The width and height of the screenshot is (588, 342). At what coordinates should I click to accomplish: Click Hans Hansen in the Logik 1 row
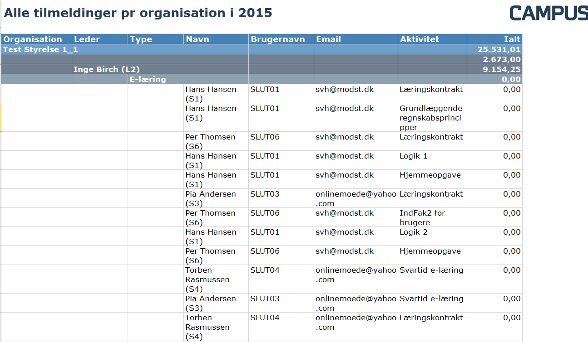[x=216, y=160]
